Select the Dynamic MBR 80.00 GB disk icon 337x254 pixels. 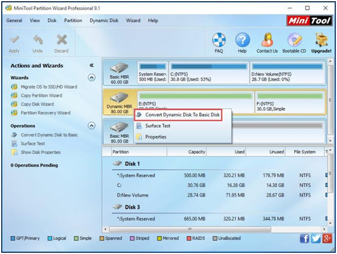[x=120, y=97]
